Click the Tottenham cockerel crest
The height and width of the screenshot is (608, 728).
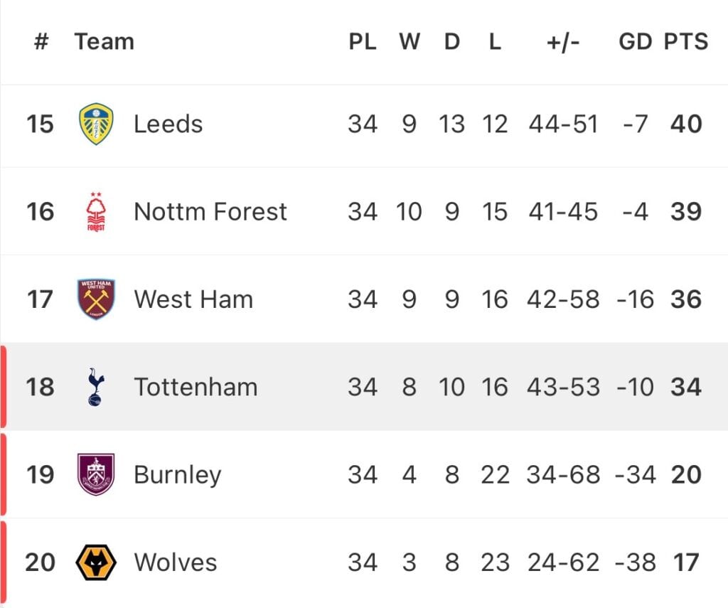(x=96, y=387)
